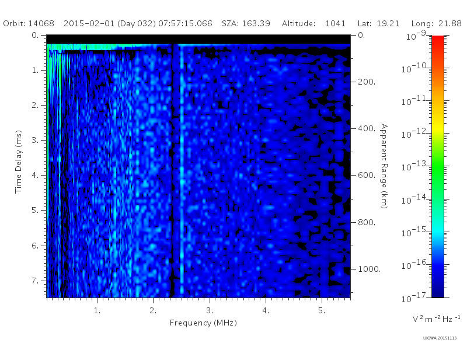Click the apparent range tick '200.'
The height and width of the screenshot is (350, 467).
tap(367, 82)
